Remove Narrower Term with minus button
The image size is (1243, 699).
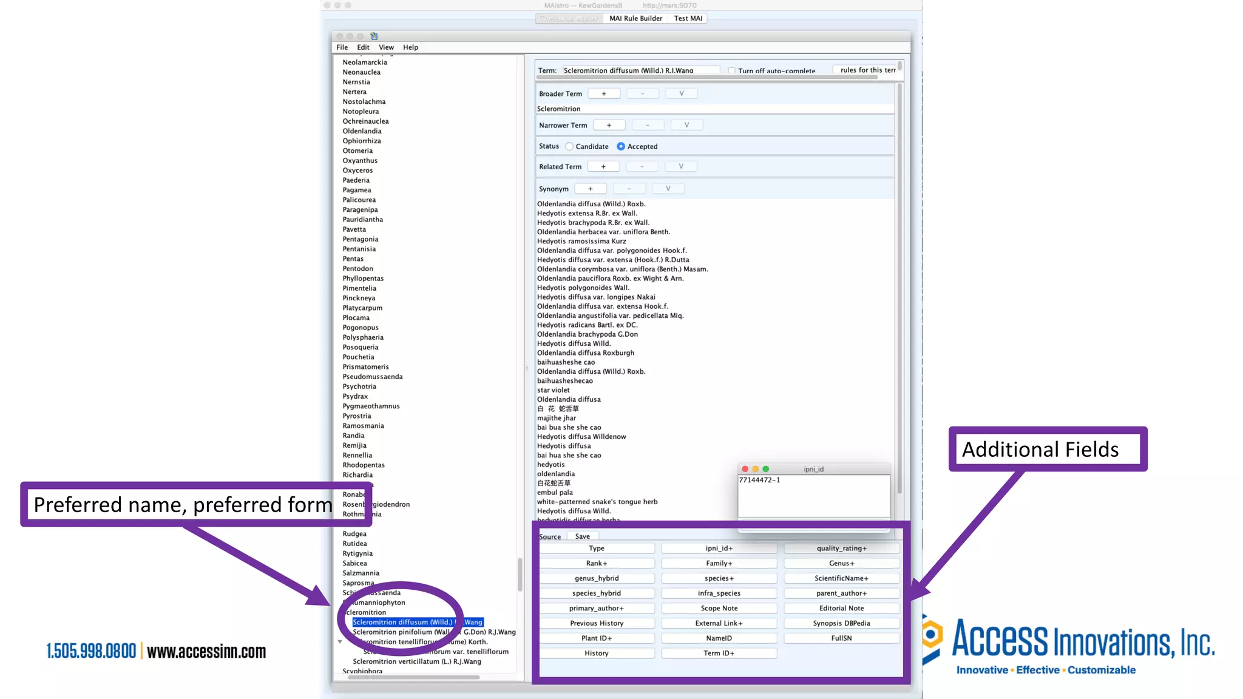point(648,125)
